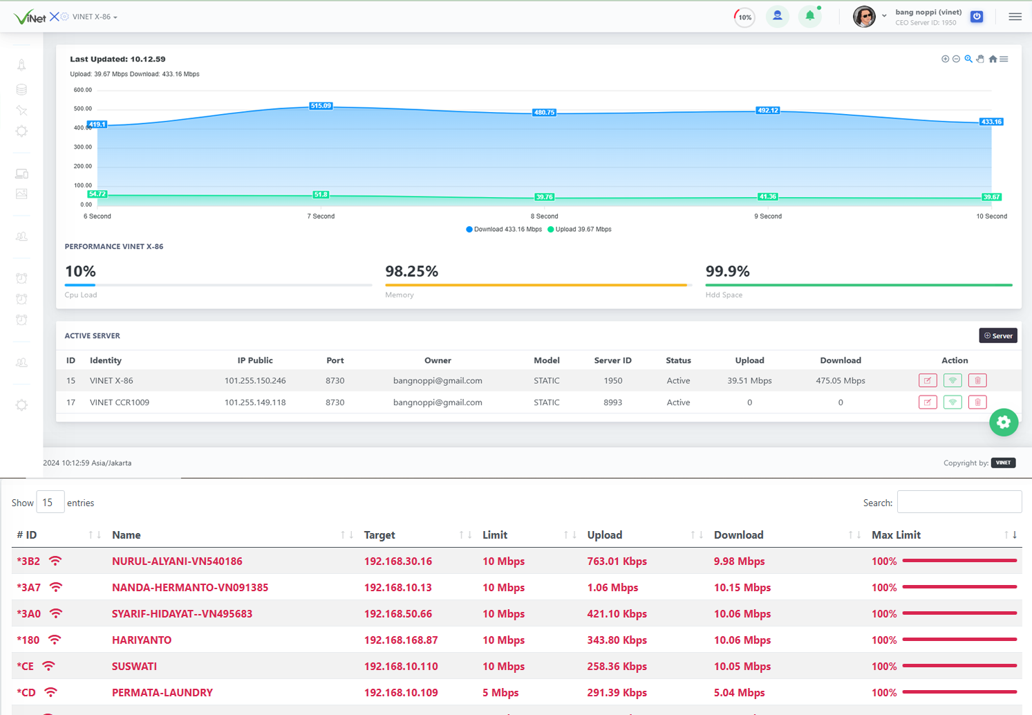1032x715 pixels.
Task: Delete the VINET CCR1009 server
Action: (x=977, y=402)
